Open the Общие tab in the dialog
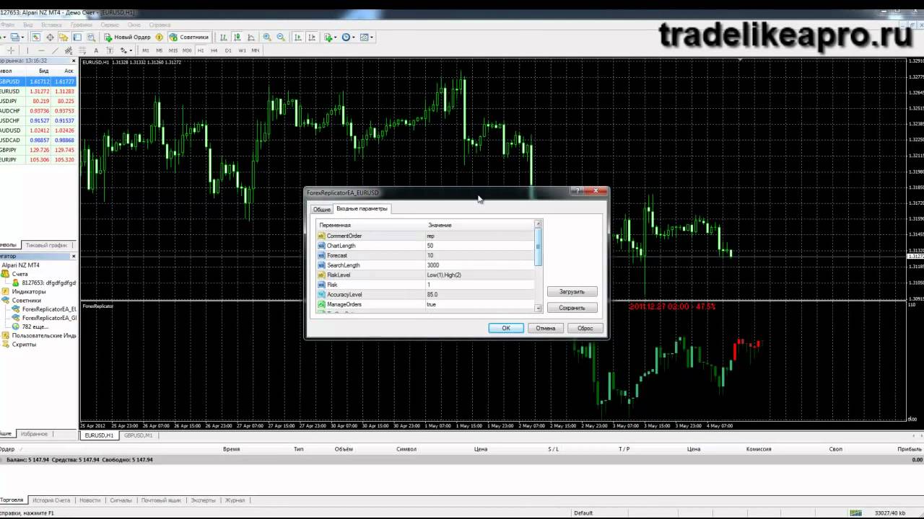924x519 pixels. (x=321, y=209)
